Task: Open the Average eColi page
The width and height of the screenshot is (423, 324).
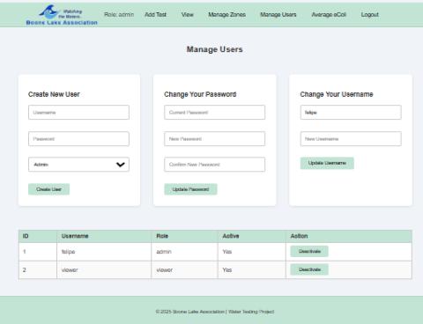Action: coord(329,15)
